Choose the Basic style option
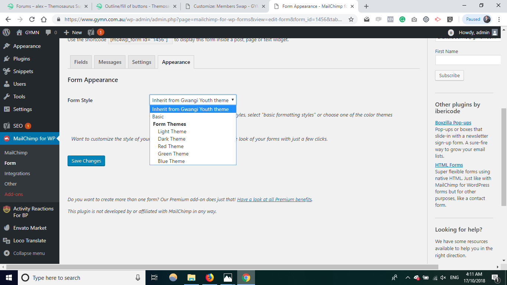 [x=193, y=117]
